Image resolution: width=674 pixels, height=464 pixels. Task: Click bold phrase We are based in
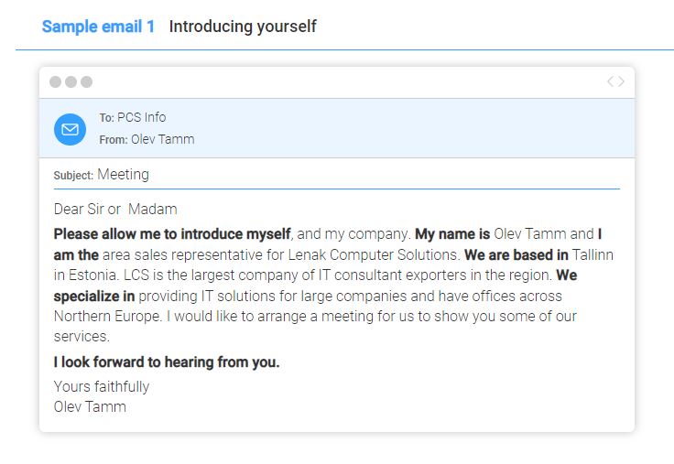(516, 254)
